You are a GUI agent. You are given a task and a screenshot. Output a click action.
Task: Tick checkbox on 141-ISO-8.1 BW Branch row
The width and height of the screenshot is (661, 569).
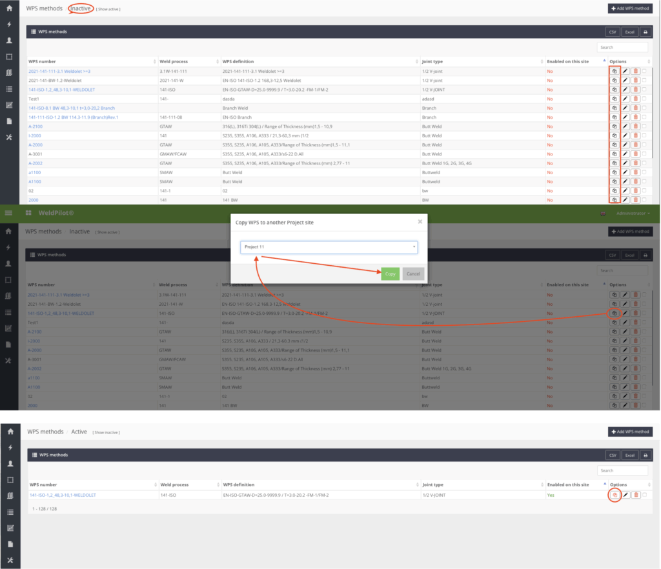point(644,108)
